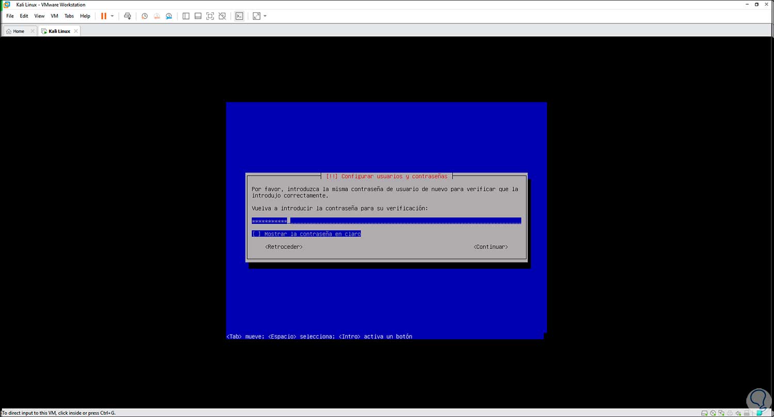Viewport: 774px width, 417px height.
Task: Take a snapshot of the virtual machine
Action: pos(144,16)
